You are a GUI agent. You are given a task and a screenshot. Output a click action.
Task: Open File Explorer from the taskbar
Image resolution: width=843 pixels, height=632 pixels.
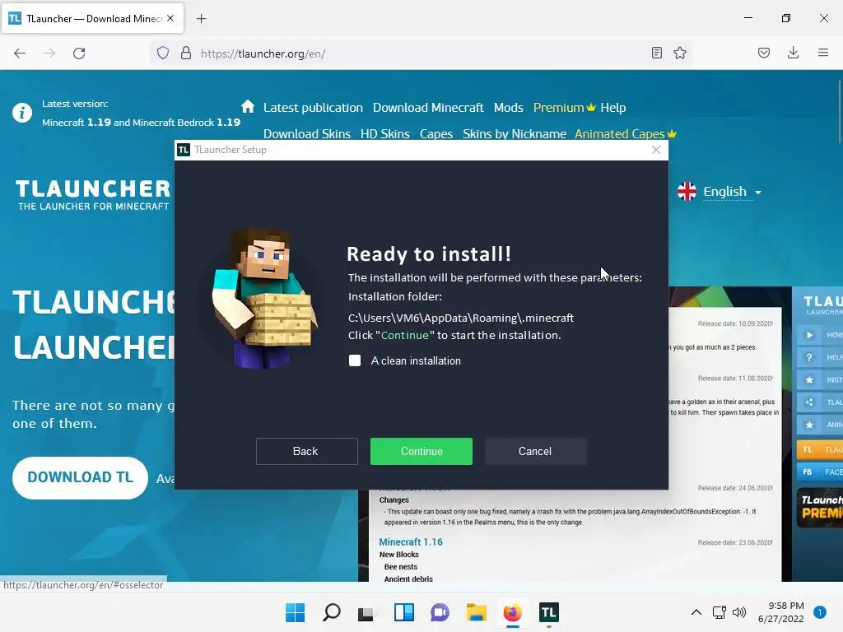point(477,612)
